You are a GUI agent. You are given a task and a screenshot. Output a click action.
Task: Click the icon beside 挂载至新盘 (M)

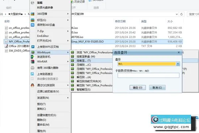72,56
